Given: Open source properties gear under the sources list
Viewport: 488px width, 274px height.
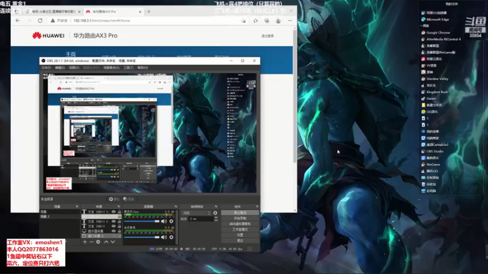Looking at the screenshot, I should pos(98,242).
